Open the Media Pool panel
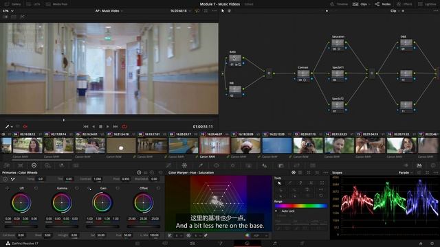 point(56,4)
